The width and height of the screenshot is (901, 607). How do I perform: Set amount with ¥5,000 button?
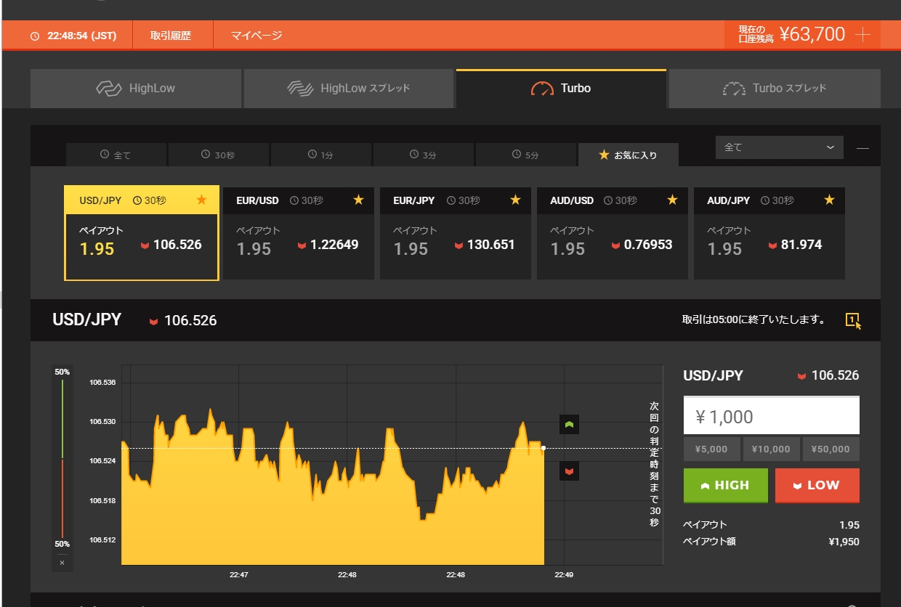click(712, 449)
